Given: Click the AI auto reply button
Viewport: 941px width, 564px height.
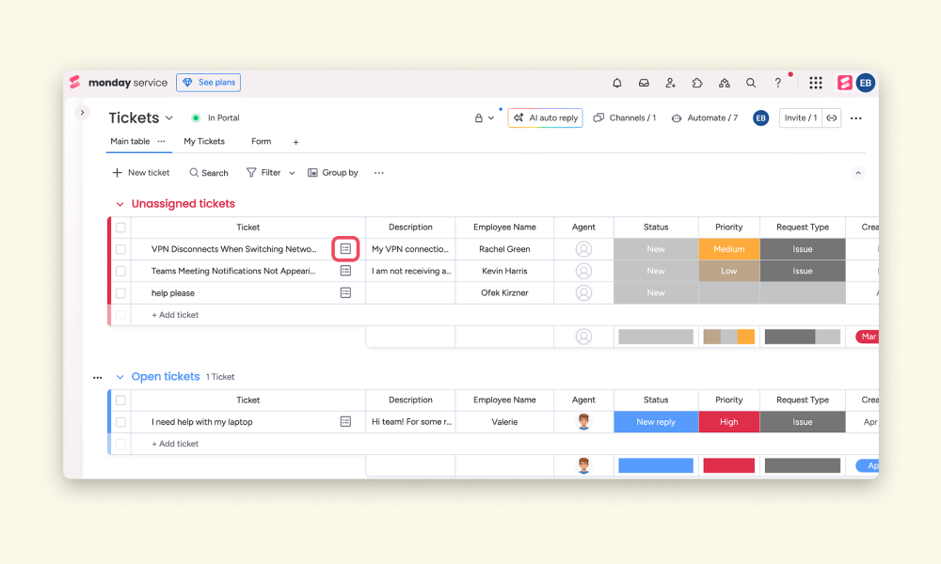Looking at the screenshot, I should pyautogui.click(x=546, y=118).
